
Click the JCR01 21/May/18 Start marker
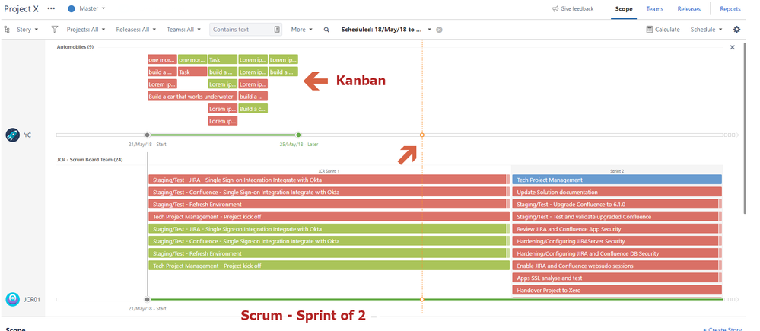148,299
